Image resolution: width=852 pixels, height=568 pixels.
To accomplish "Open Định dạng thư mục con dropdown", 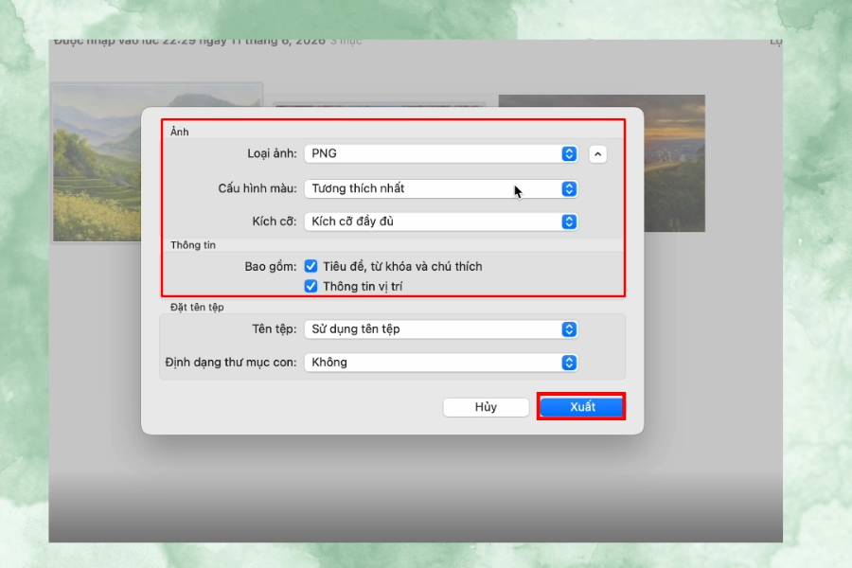I will point(440,363).
